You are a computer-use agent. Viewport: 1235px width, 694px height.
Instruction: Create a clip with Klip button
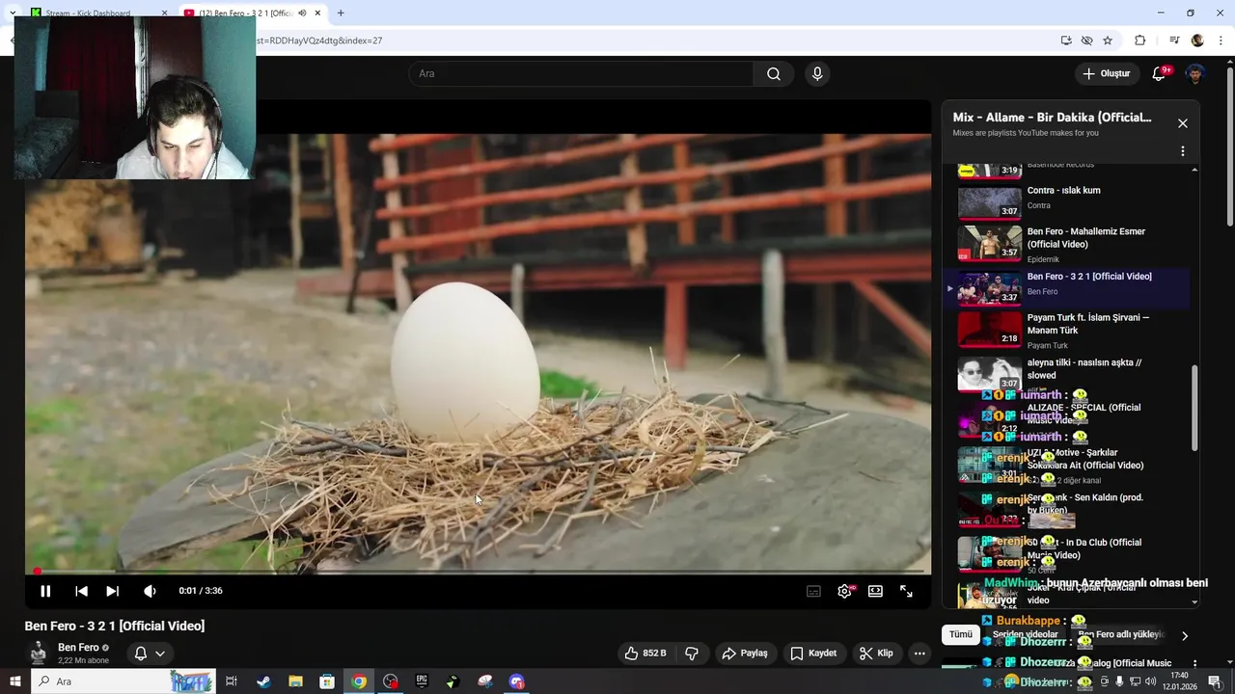[x=876, y=654]
